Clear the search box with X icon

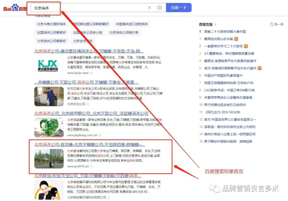point(150,7)
